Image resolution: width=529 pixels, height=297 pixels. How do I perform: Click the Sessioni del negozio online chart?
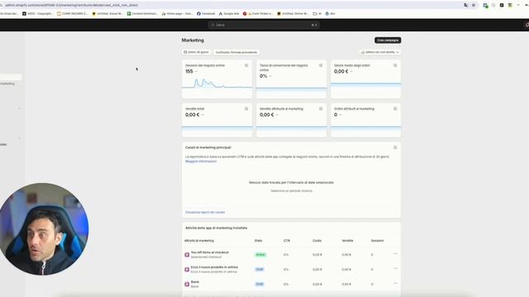[x=217, y=83]
